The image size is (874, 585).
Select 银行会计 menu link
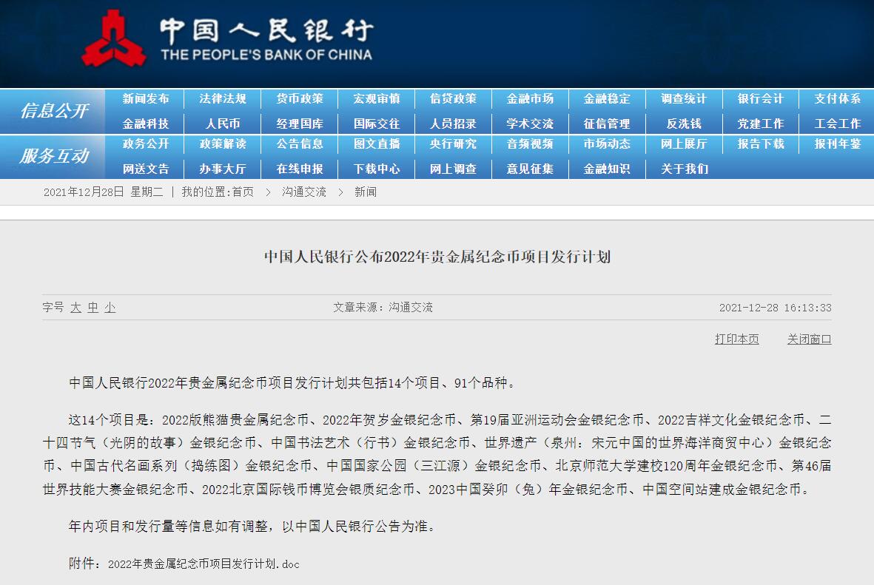click(x=761, y=98)
